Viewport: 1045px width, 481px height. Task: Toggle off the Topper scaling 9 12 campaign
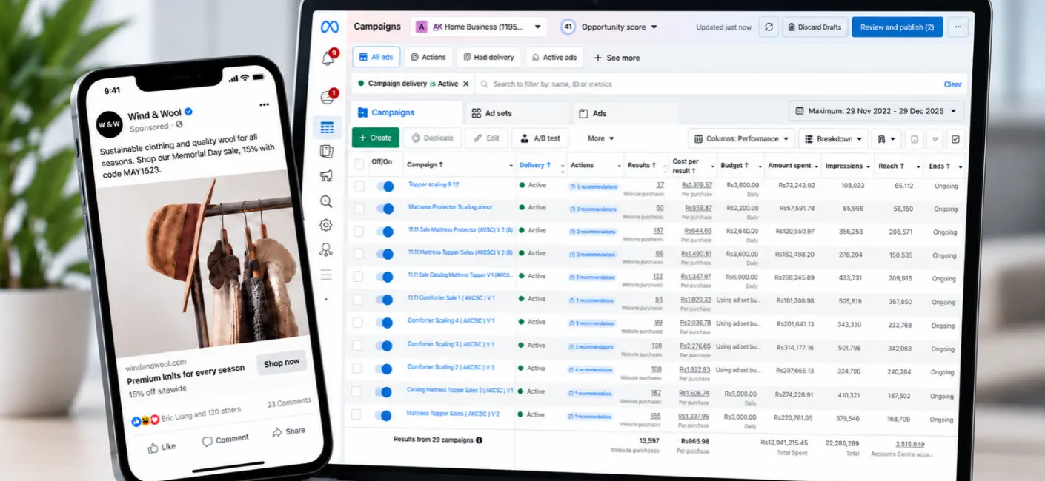(385, 186)
